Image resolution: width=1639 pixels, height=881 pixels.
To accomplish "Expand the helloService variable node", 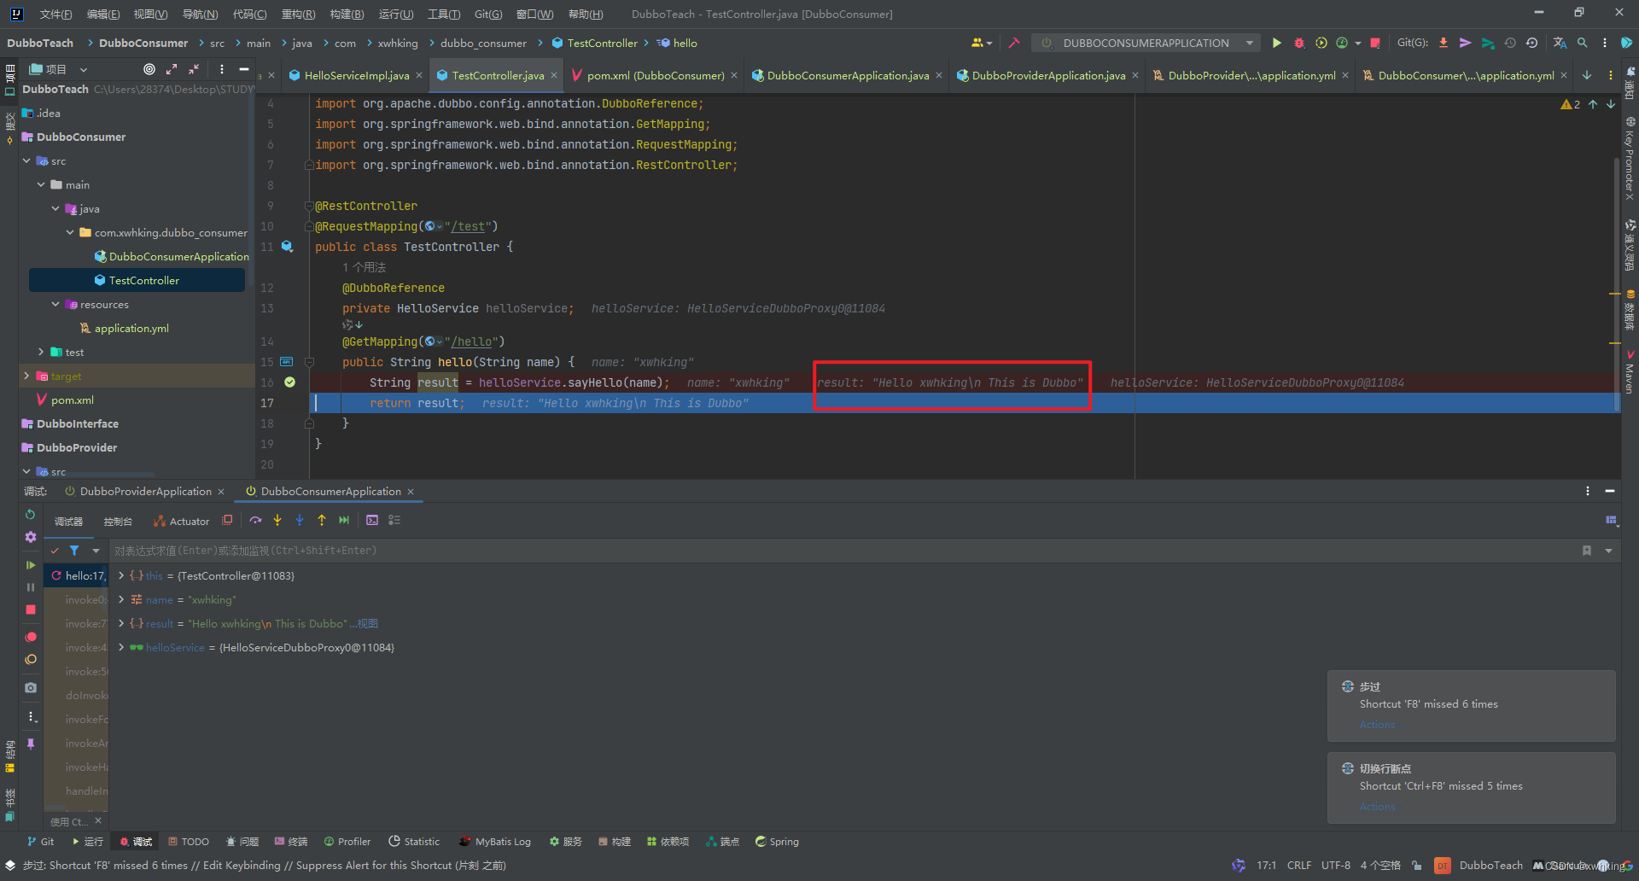I will [121, 647].
